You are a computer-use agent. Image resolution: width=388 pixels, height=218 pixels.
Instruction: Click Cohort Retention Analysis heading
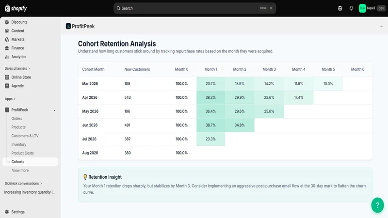point(117,44)
